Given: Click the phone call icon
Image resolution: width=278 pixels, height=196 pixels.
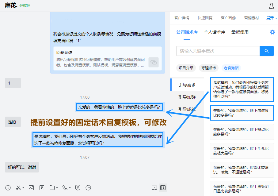Looking at the screenshot, I should click(x=65, y=188).
